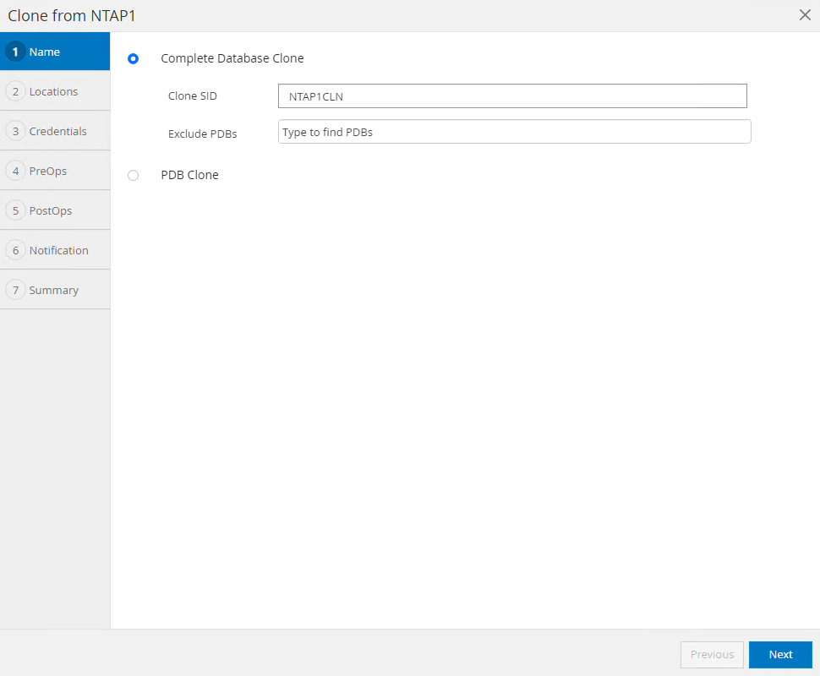The height and width of the screenshot is (676, 820).
Task: Choose the PDB Clone radio button
Action: coord(133,175)
